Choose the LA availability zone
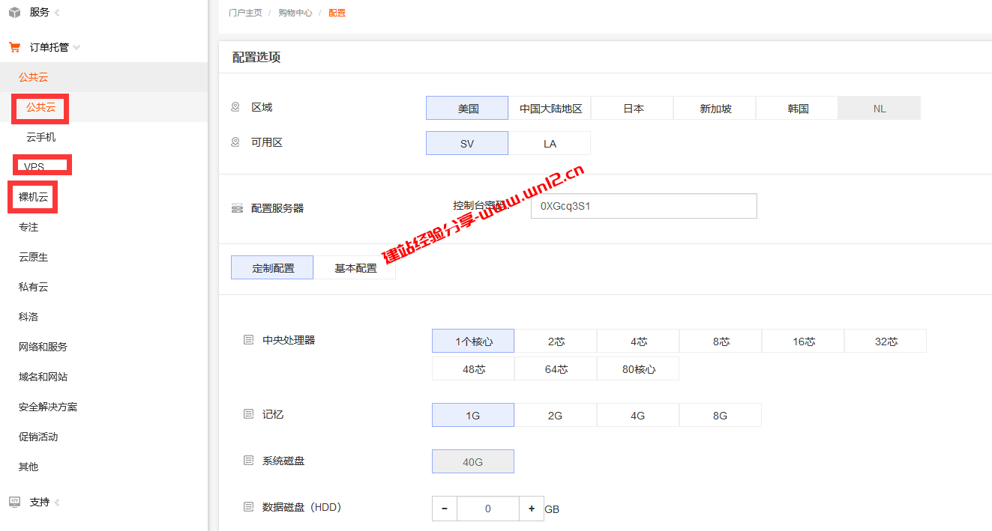This screenshot has height=531, width=992. (550, 144)
